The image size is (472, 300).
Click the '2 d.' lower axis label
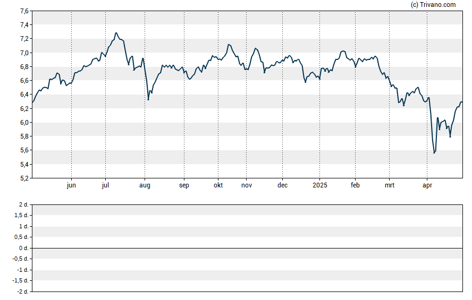click(23, 205)
